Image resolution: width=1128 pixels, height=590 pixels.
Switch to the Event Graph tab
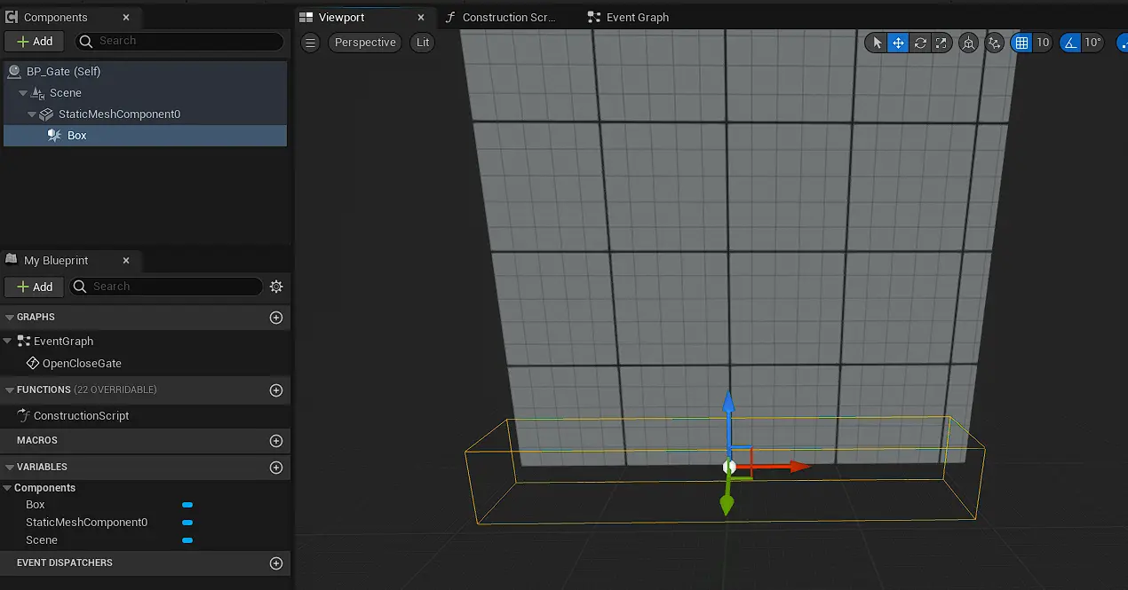pyautogui.click(x=627, y=16)
